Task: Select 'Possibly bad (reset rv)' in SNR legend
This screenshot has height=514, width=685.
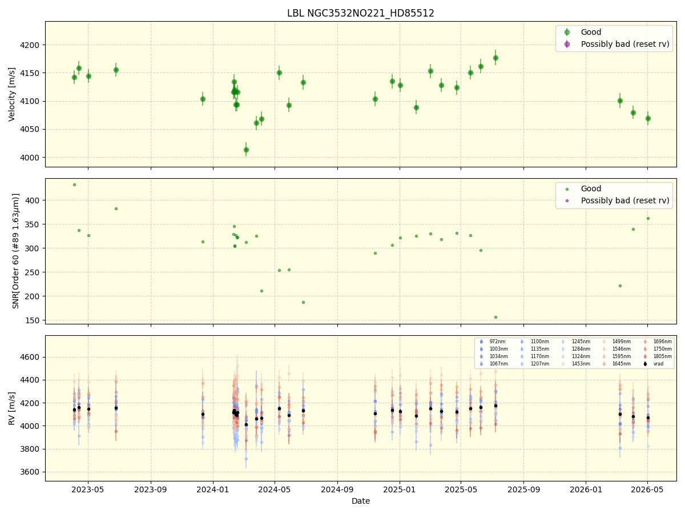Action: click(625, 200)
